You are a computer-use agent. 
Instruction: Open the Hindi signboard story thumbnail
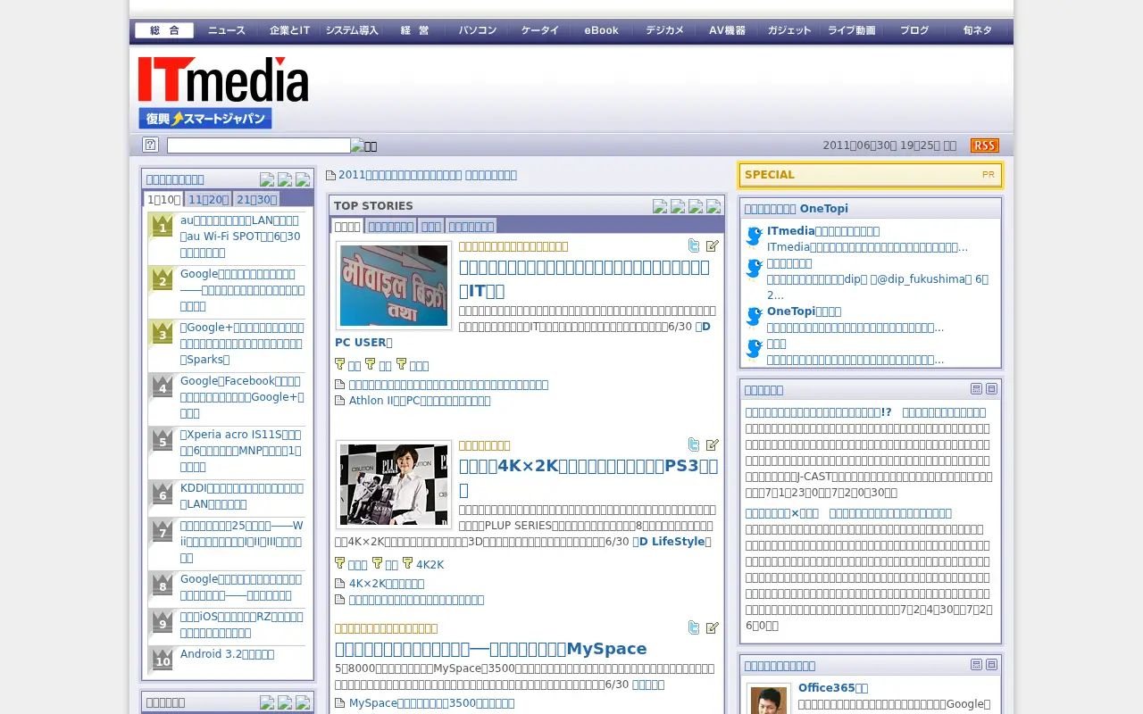tap(394, 286)
